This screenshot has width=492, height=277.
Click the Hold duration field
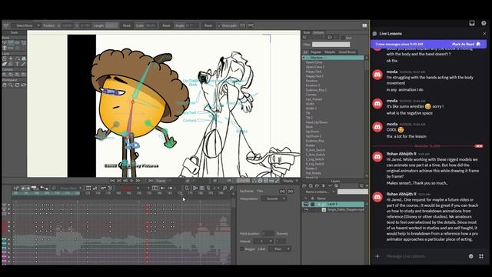coord(268,233)
